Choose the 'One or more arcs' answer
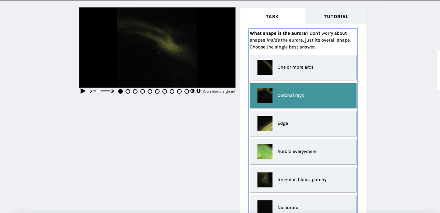Image resolution: width=440 pixels, height=213 pixels. (x=303, y=67)
